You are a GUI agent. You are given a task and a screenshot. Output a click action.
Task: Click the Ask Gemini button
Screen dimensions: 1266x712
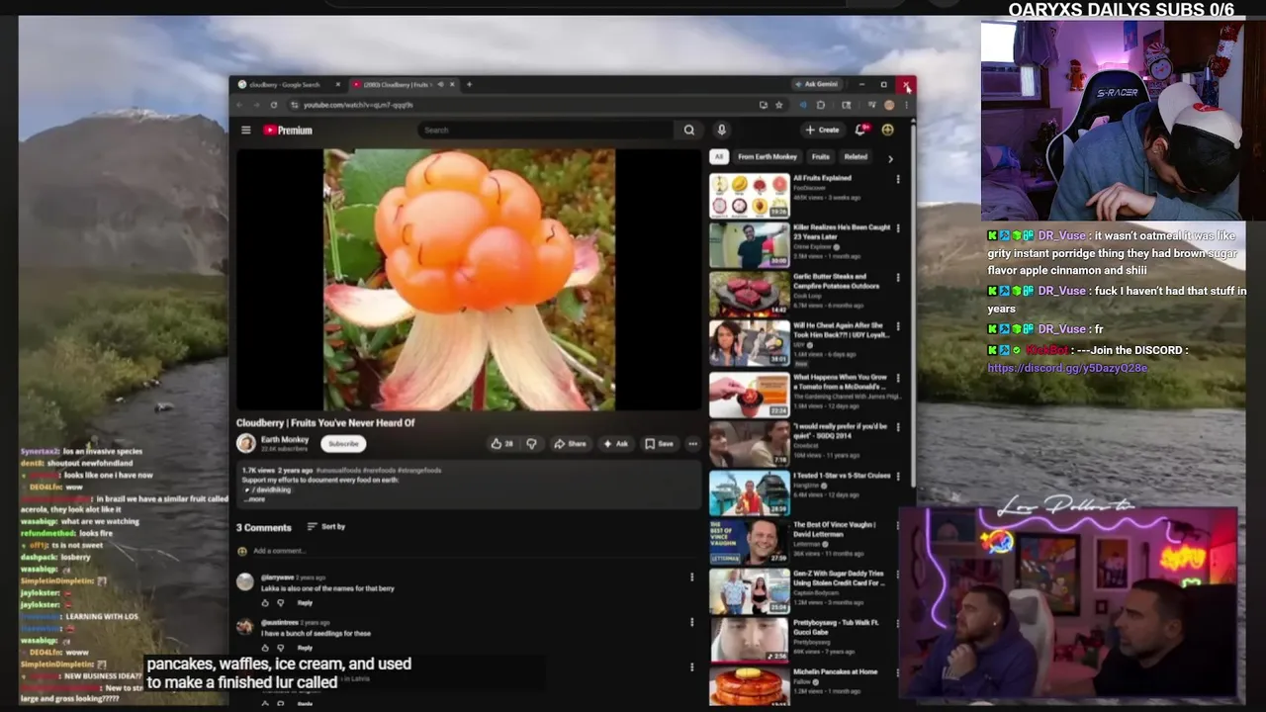816,84
